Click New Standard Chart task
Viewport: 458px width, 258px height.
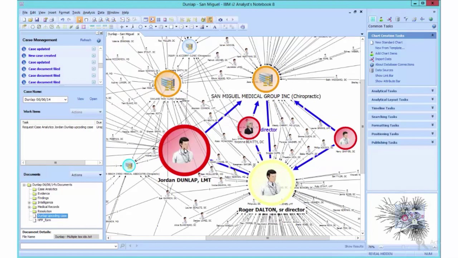coord(389,42)
